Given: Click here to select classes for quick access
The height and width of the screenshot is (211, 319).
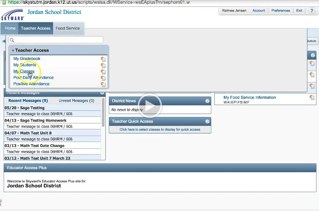Looking at the screenshot, I should 160,129.
